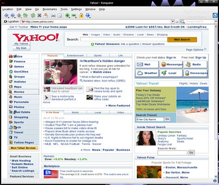
Task: Click the Enter City Name field
Action: point(150,119)
